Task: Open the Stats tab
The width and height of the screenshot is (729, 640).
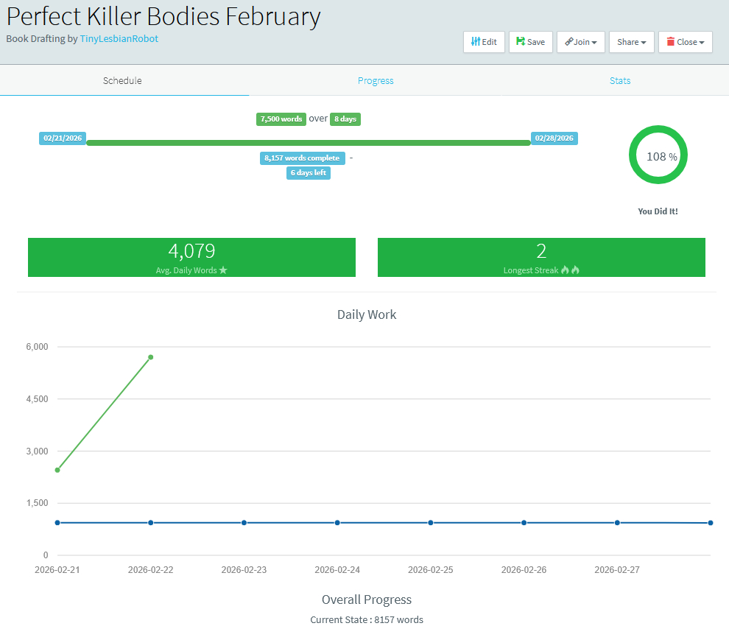Action: pyautogui.click(x=619, y=80)
